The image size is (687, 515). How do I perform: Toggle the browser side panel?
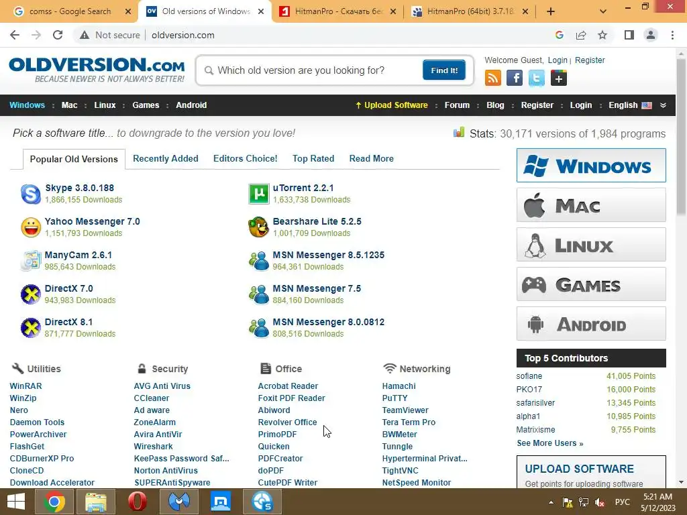[x=629, y=35]
